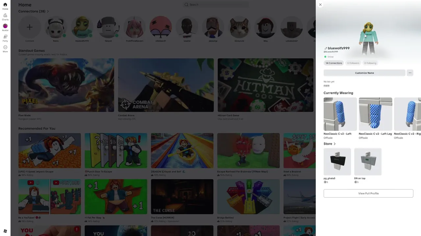Open the mustache-character connection avatar
Screen dimensions: 421x236
point(213,27)
